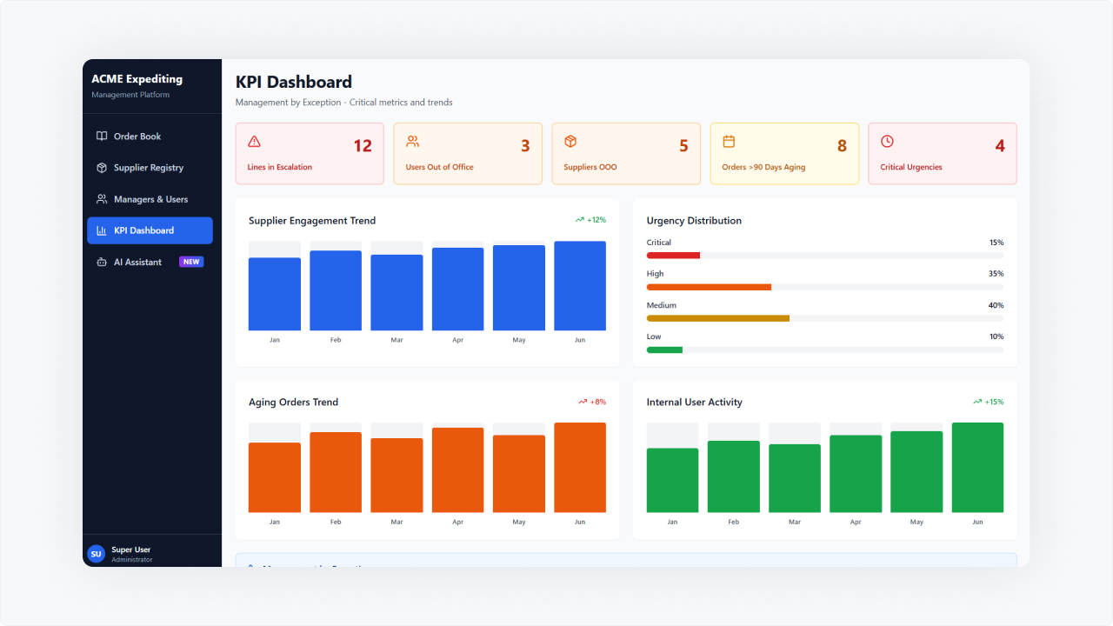Click the Super User SU avatar
The width and height of the screenshot is (1113, 626).
click(x=96, y=554)
